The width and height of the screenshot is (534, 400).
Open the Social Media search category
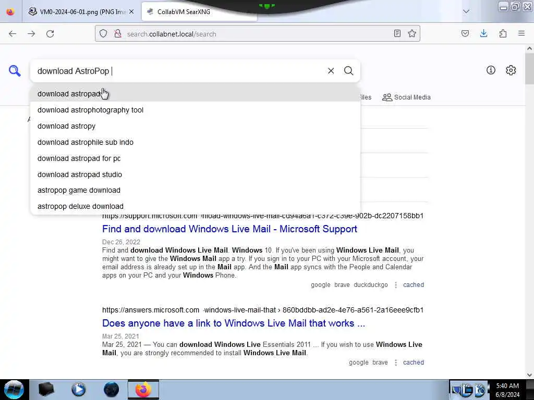(x=406, y=97)
